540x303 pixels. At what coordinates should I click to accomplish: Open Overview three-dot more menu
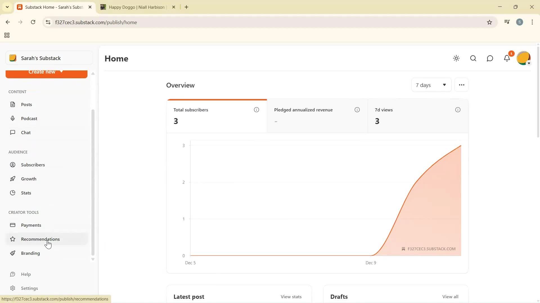pos(461,85)
